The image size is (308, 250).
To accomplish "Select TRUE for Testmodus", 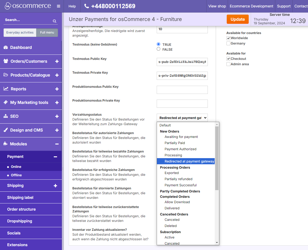I will click(158, 44).
